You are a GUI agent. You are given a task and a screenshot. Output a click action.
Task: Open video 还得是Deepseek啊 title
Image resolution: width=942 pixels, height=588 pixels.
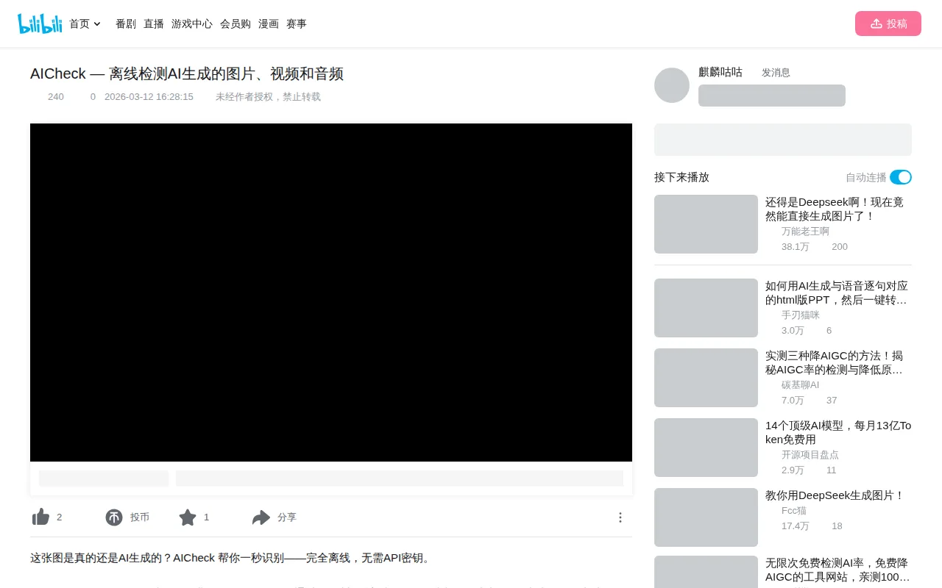[835, 209]
